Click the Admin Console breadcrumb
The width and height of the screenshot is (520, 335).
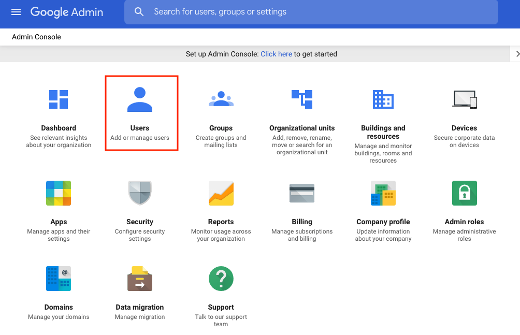(x=36, y=37)
